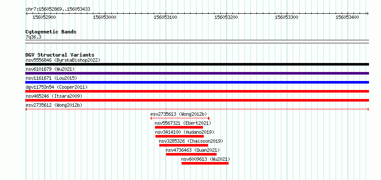
Task: Click the red nsv465246 variant bar
Action: pyautogui.click(x=197, y=100)
